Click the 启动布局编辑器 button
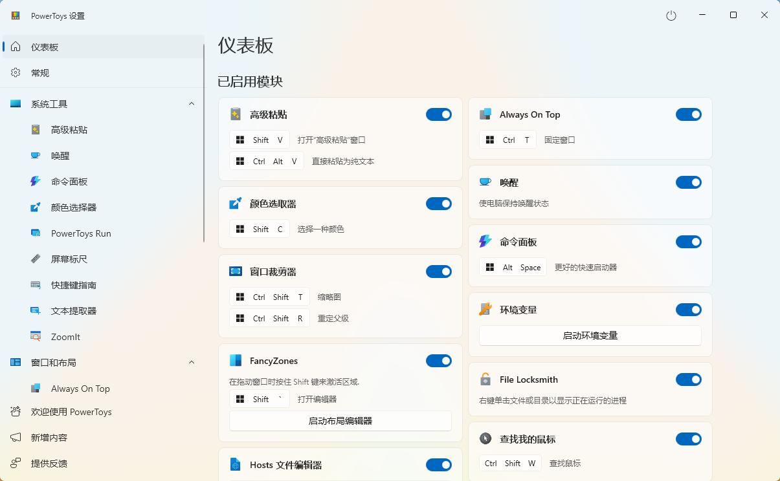Screen dimensions: 780x481 coord(340,421)
